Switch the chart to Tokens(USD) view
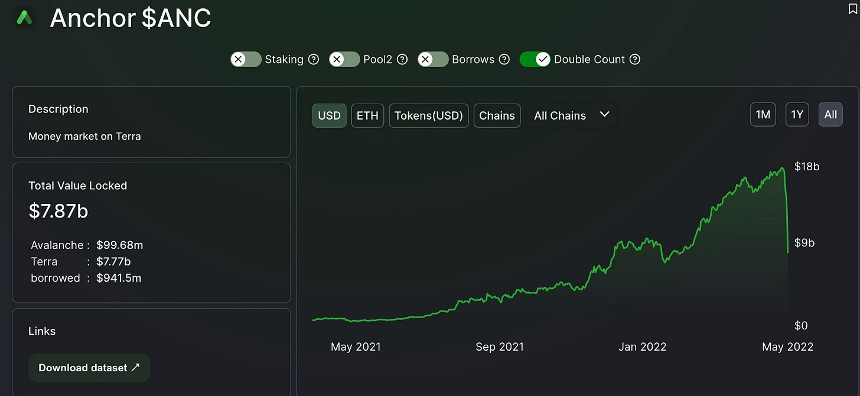Viewport: 860px width, 396px height. (x=429, y=115)
